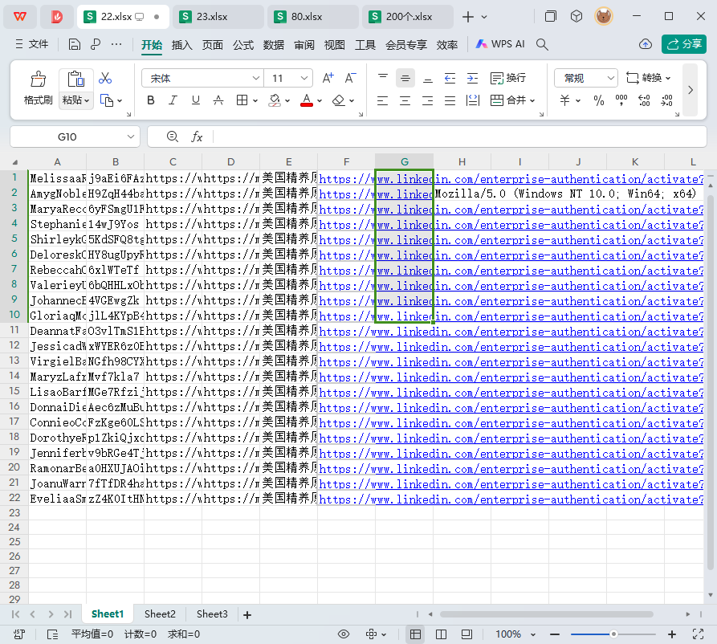This screenshot has width=717, height=644.
Task: Click the increase indent icon
Action: [472, 78]
